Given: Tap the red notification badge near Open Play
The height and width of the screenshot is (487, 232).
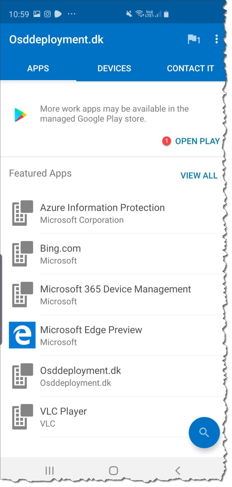Looking at the screenshot, I should [166, 141].
